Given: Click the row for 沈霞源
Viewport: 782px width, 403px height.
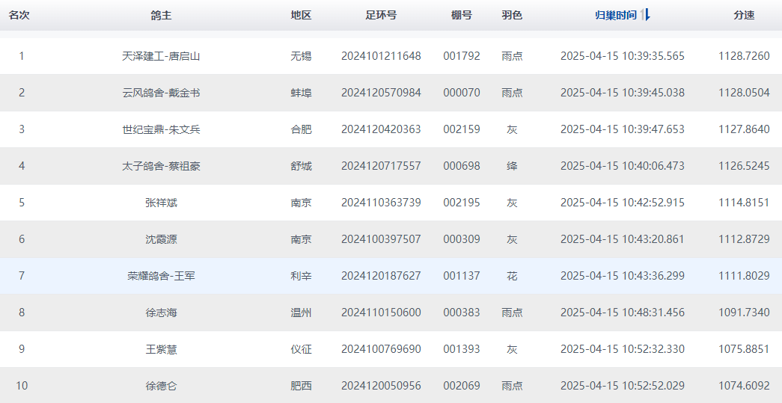Looking at the screenshot, I should (x=391, y=239).
